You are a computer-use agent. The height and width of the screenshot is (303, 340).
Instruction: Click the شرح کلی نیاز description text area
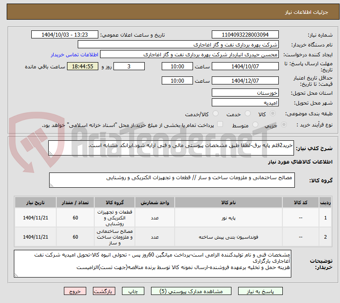click(x=171, y=148)
